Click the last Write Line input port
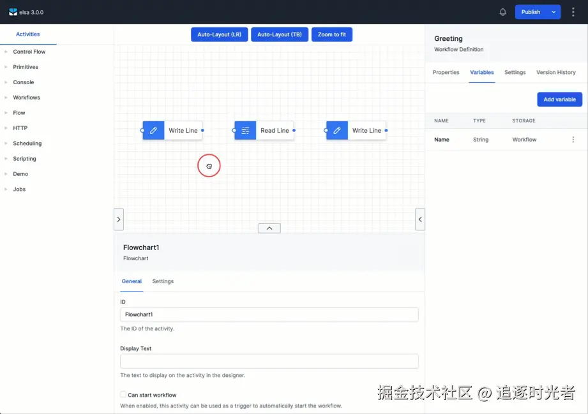588x414 pixels. coord(326,130)
